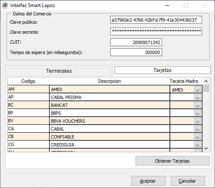Expand Tarjeta Madre dropdown for CONFIABLE
Viewport: 215px width, 188px height.
point(198,137)
